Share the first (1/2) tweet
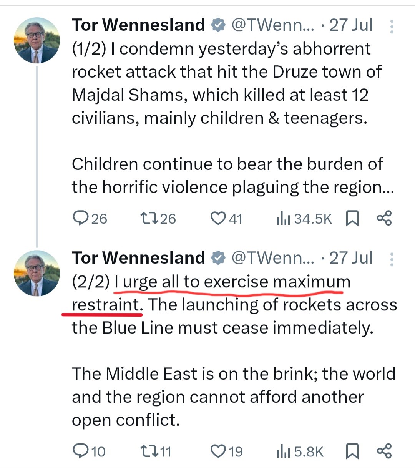This screenshot has height=468, width=415. (384, 218)
